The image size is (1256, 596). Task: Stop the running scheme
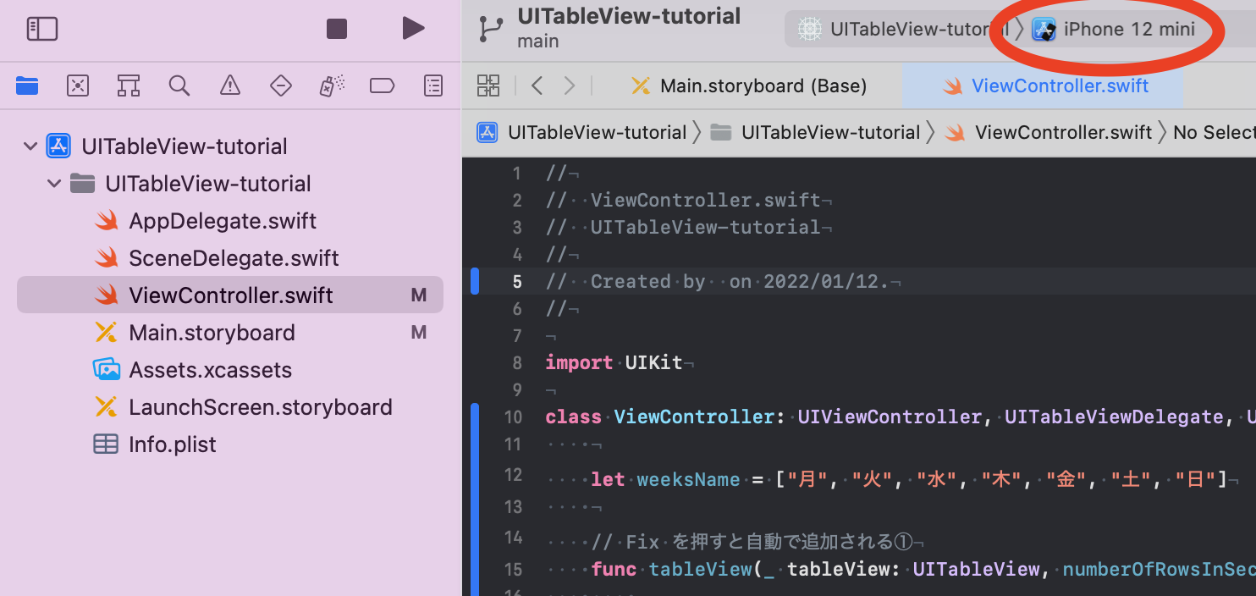click(337, 29)
